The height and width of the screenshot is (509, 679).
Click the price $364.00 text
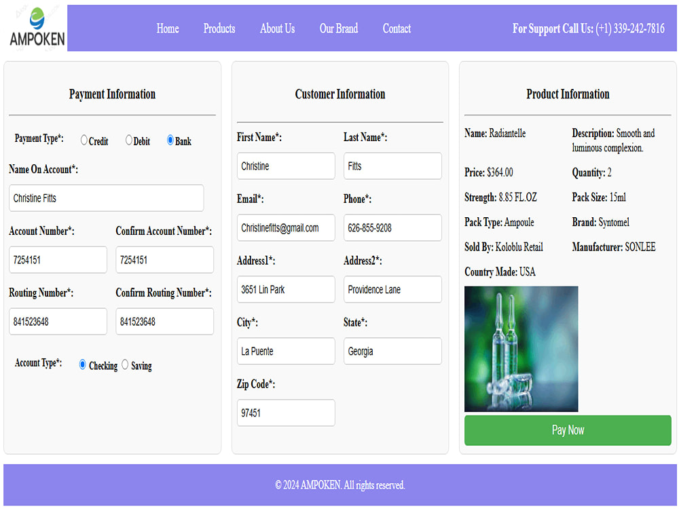tap(489, 172)
